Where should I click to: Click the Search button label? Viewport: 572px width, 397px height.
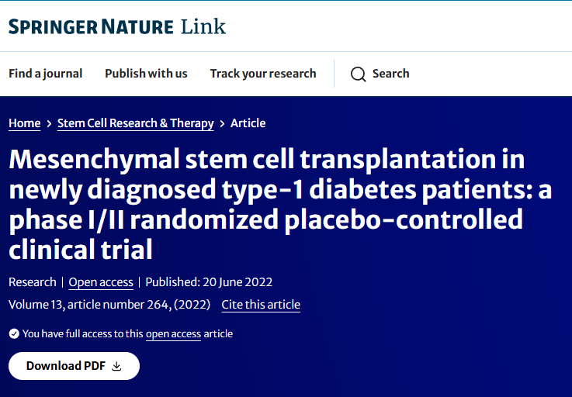click(x=390, y=74)
